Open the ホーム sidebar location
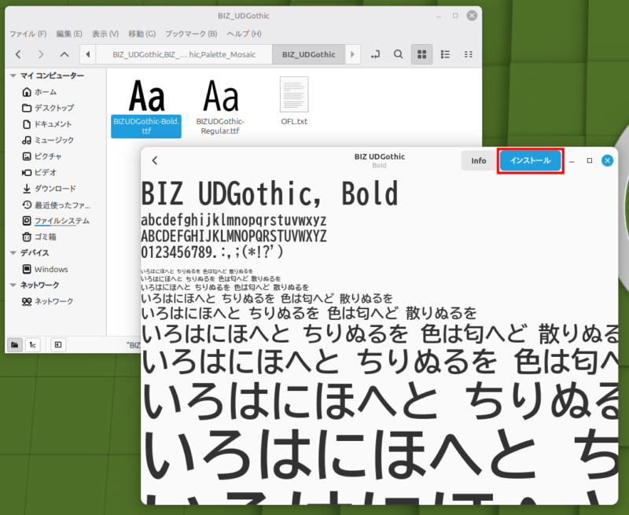The height and width of the screenshot is (515, 629). click(x=45, y=92)
